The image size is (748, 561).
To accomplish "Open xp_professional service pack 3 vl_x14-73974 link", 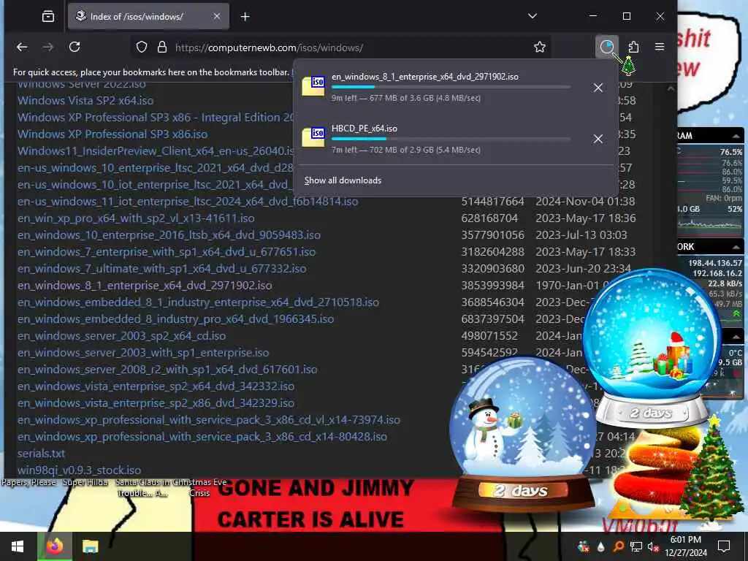I will pyautogui.click(x=209, y=420).
